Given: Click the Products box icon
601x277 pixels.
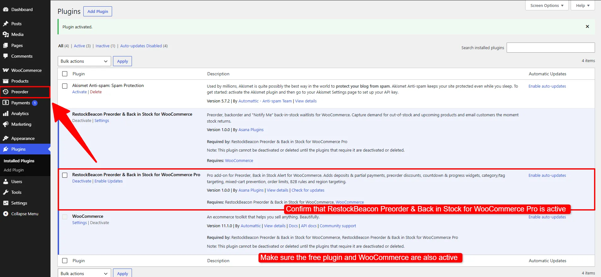Looking at the screenshot, I should click(x=6, y=81).
